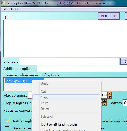Viewport: 127px width, 131px height.
Task: Click down arrow of crop margin stepper
Action: click(x=104, y=104)
